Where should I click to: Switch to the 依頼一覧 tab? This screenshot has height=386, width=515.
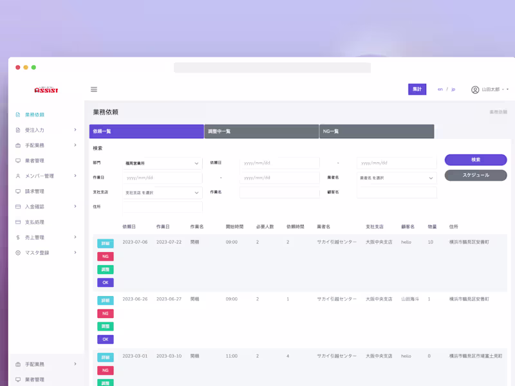147,131
